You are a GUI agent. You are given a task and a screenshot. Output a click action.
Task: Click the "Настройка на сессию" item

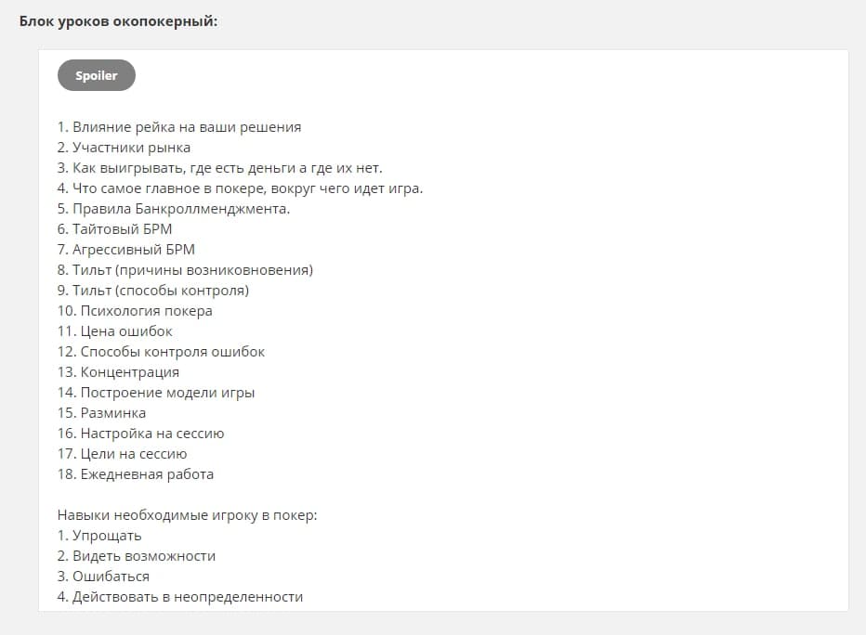click(141, 434)
